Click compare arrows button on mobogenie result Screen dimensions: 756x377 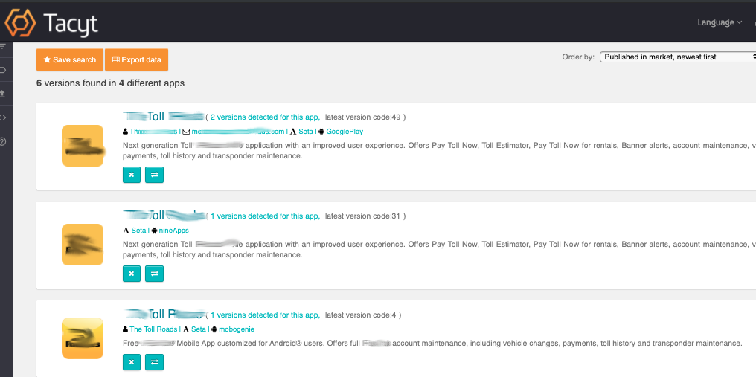click(154, 362)
